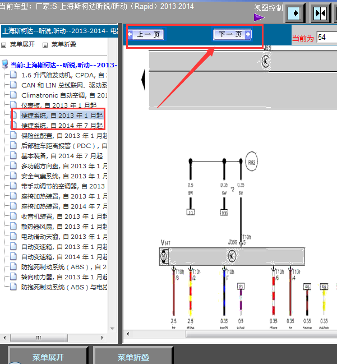
Task: Select 便捷系统, 自 2013 年 1 月起
Action: pyautogui.click(x=62, y=116)
